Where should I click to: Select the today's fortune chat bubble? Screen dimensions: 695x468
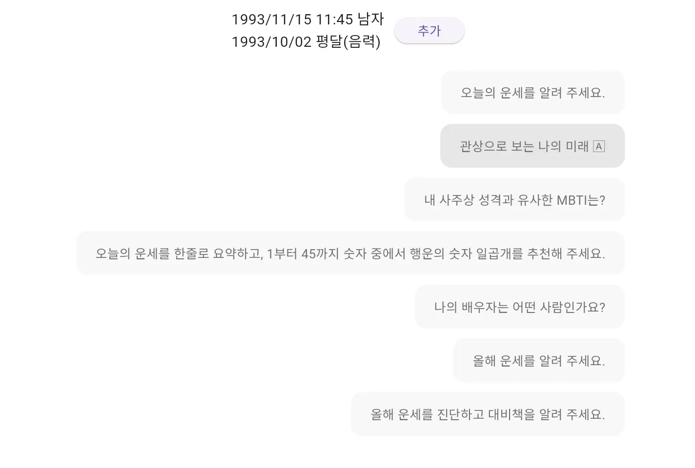tap(532, 92)
